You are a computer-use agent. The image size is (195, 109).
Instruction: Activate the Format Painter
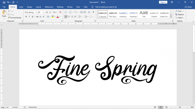[x=15, y=18]
